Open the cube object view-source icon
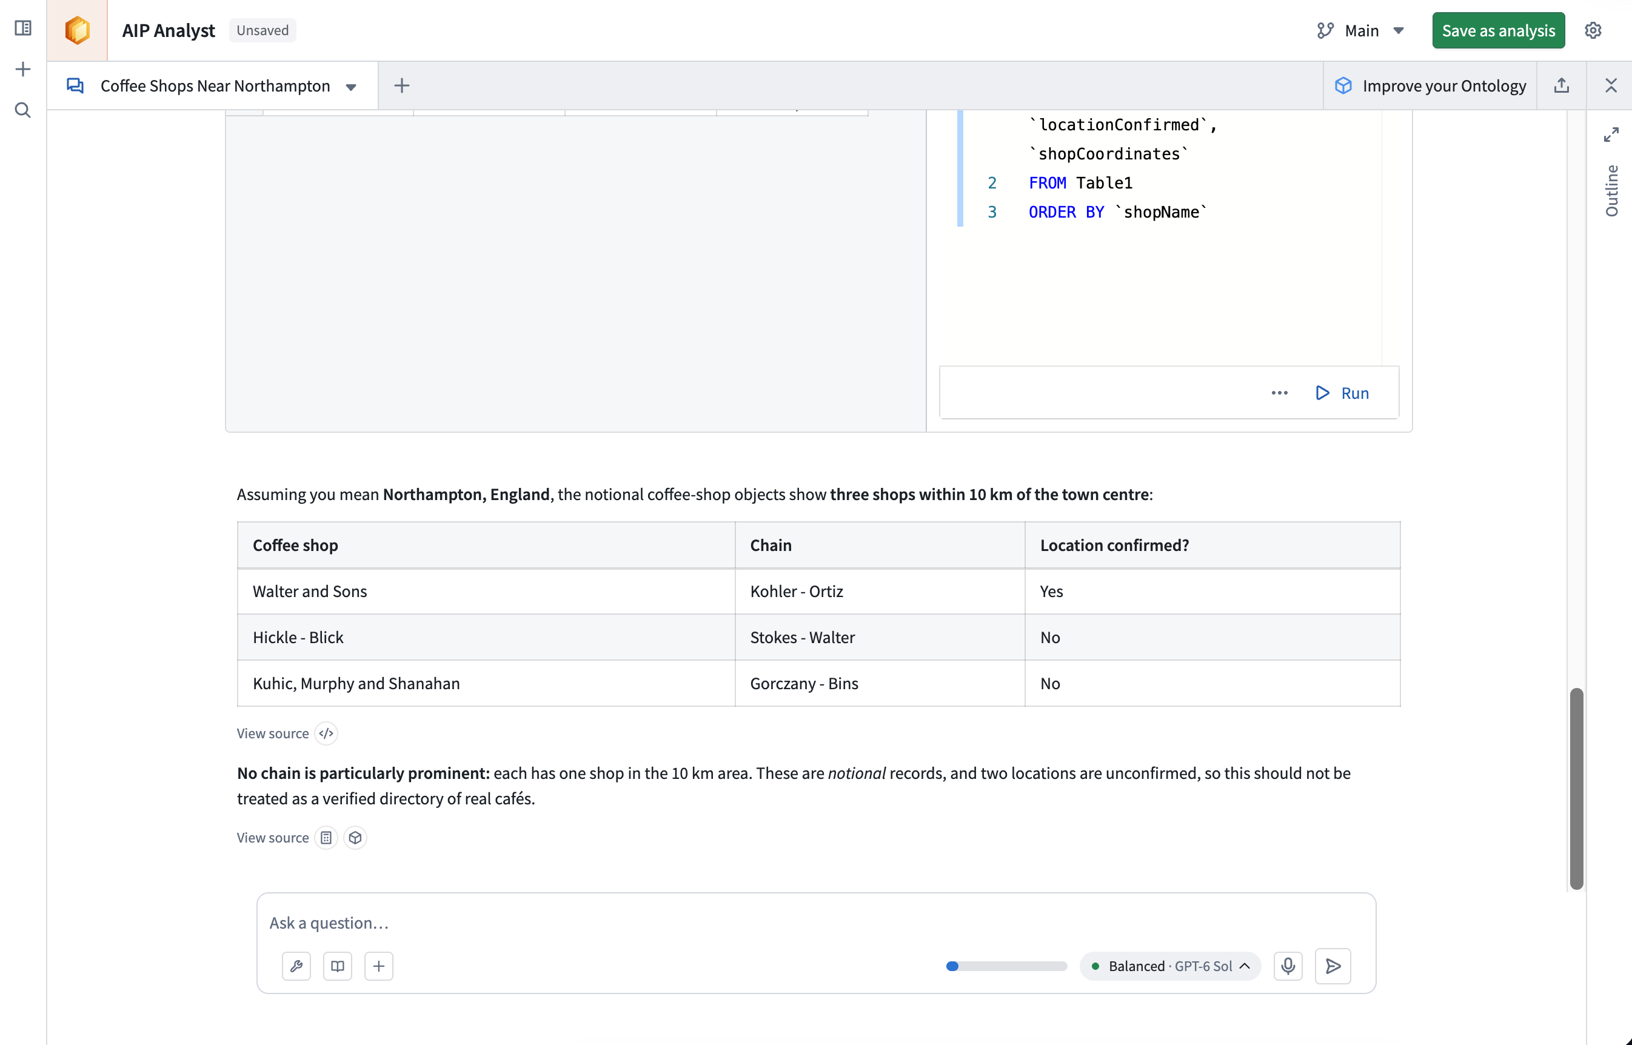This screenshot has height=1045, width=1632. point(356,838)
